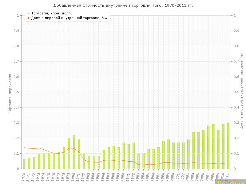
Task: Click the 0.5 tick label on right axis
Action: click(237, 92)
